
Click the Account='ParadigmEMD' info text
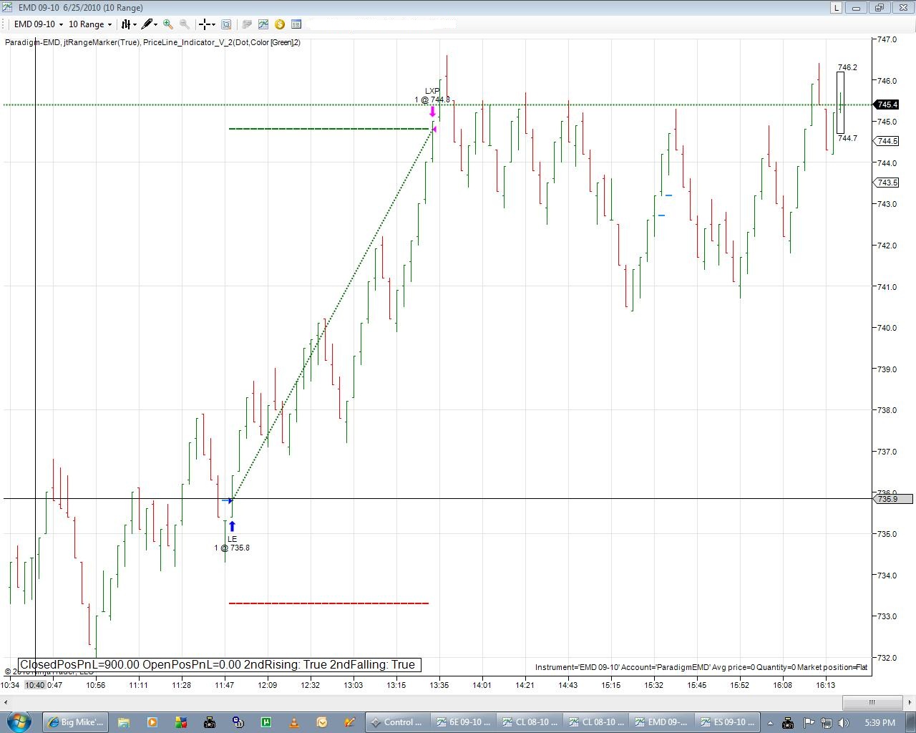665,667
